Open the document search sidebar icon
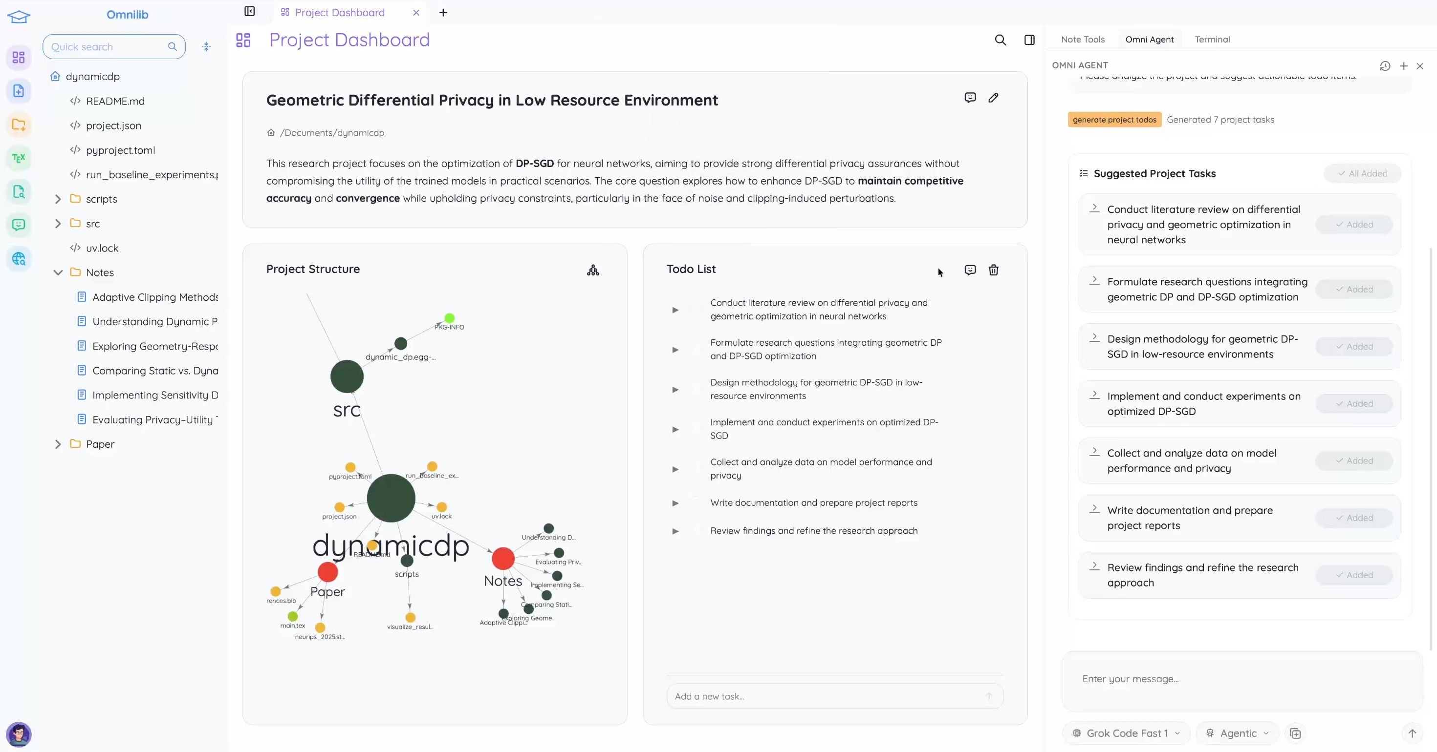Image resolution: width=1437 pixels, height=752 pixels. [x=19, y=192]
